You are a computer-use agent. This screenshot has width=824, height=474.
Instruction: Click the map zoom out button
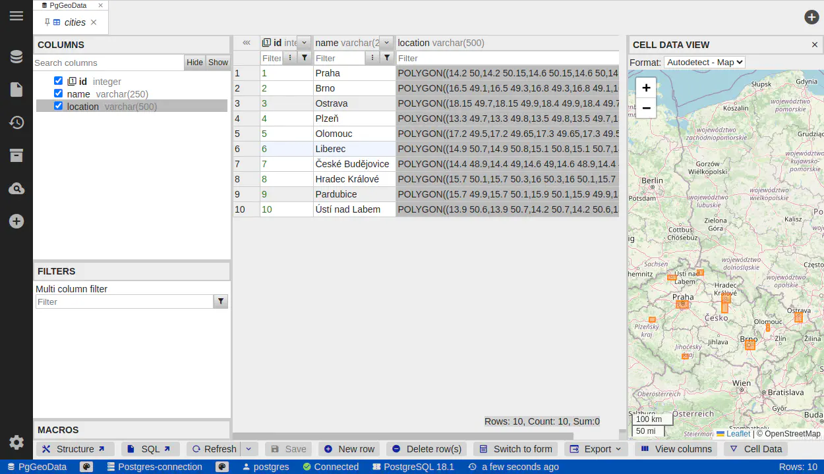point(646,108)
